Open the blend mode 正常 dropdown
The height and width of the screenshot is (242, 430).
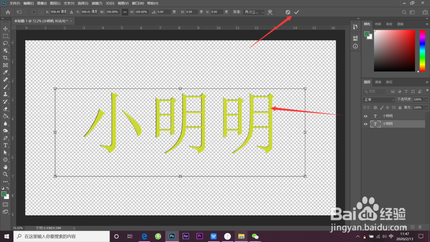(x=379, y=99)
